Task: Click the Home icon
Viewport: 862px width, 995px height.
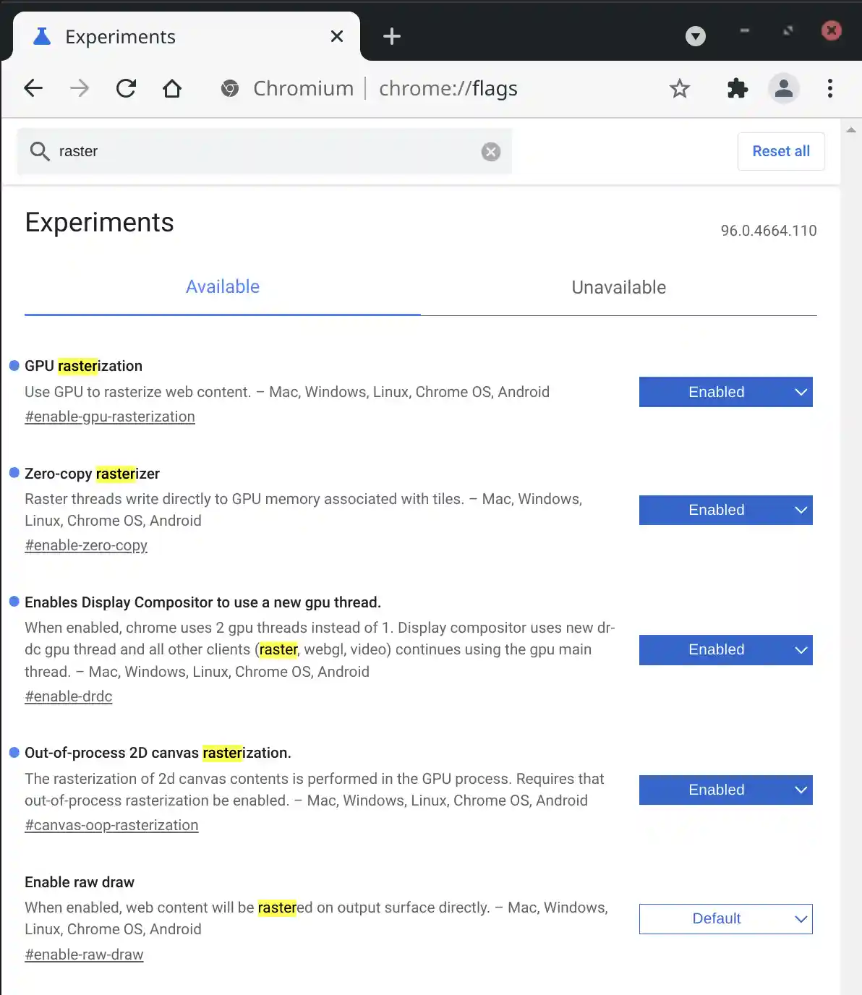Action: [x=172, y=88]
